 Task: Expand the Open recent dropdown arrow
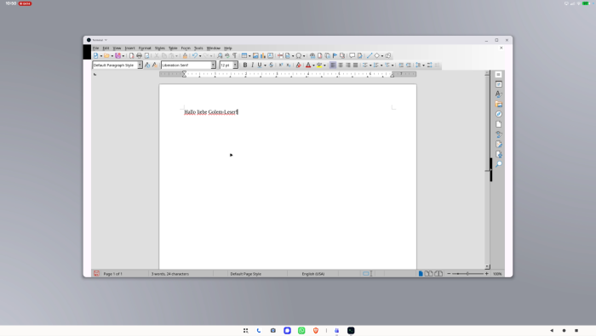(112, 56)
